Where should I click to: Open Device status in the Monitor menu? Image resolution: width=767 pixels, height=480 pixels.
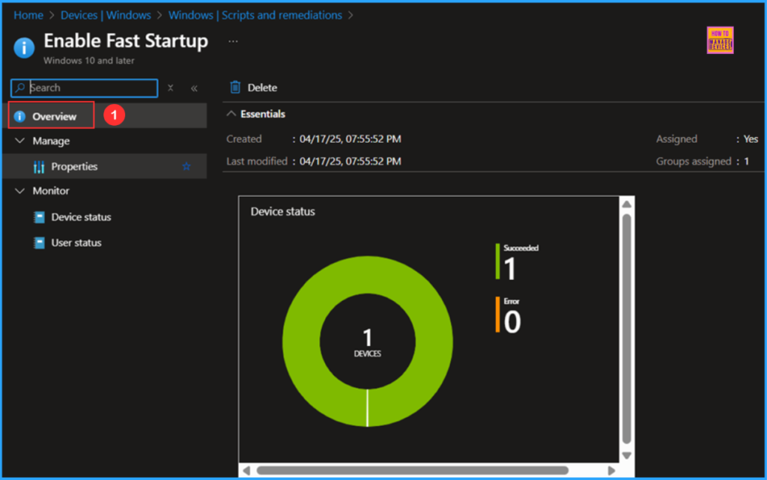81,217
